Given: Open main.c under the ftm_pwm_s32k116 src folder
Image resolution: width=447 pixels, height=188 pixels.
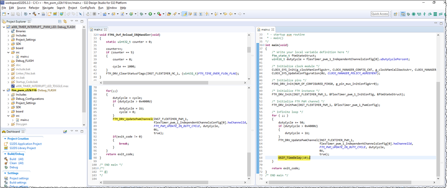Looking at the screenshot, I should [24, 120].
